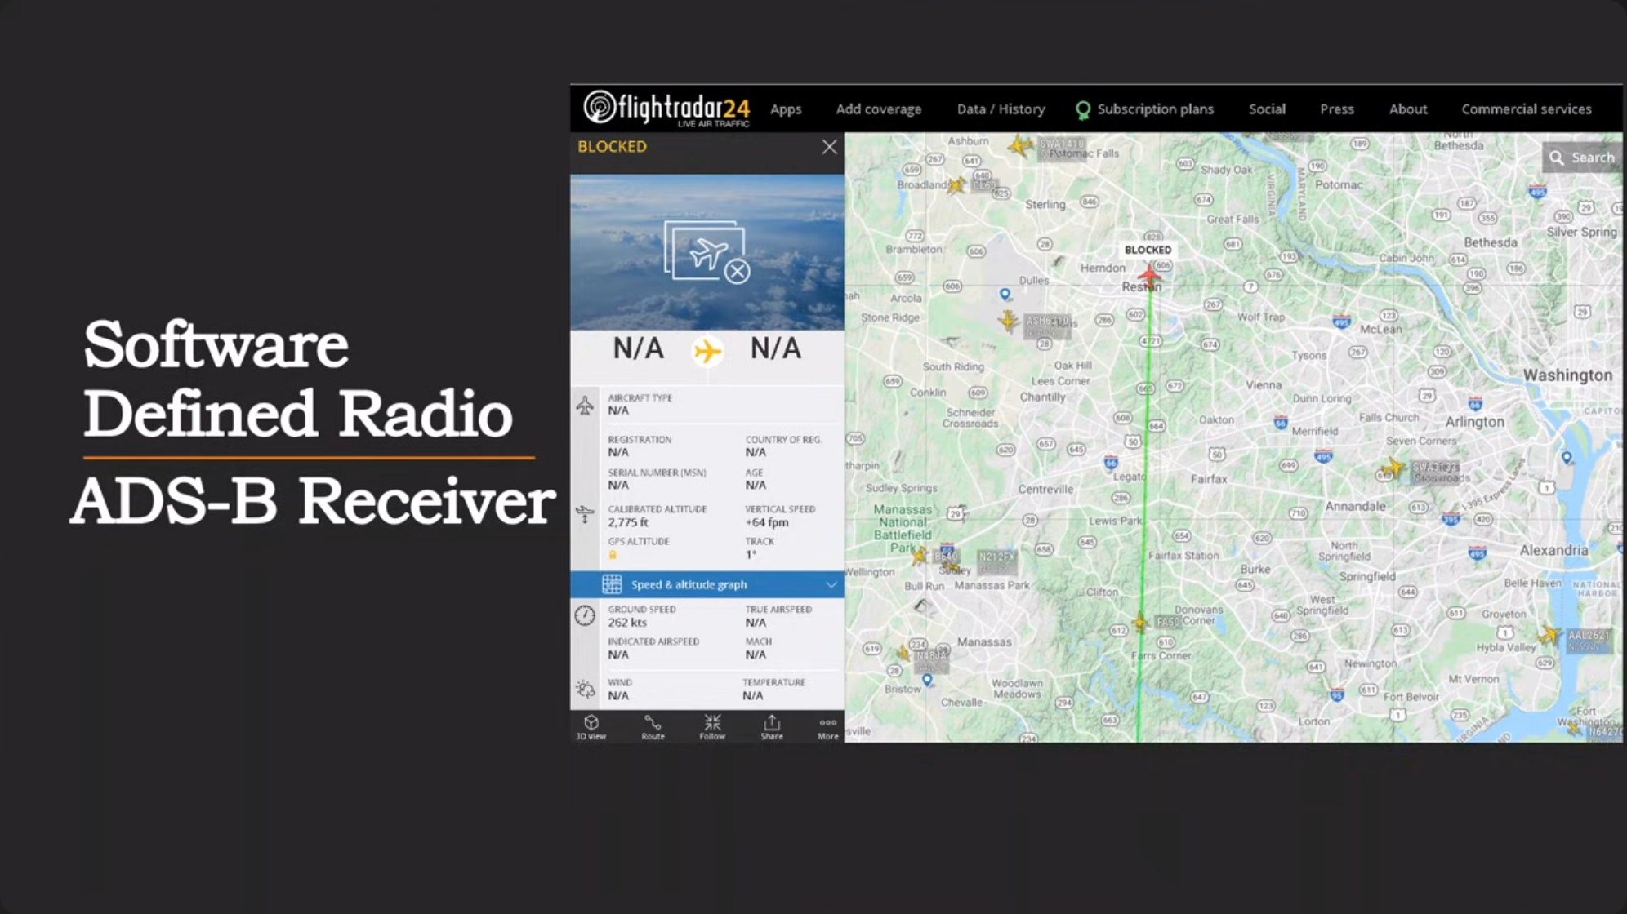
Task: Click the blue airport pin at Dulles
Action: (x=1005, y=294)
